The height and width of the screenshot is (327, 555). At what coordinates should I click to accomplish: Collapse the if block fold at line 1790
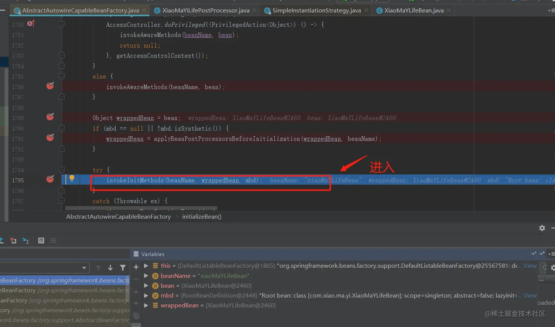click(x=62, y=128)
